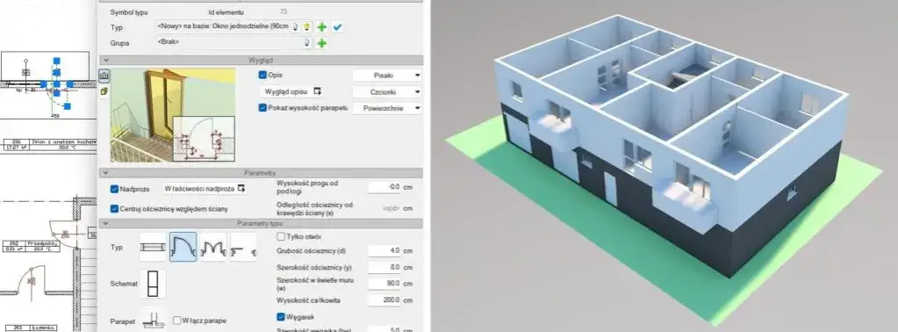Viewport: 898px width, 332px height.
Task: Confirm type with the blue checkmark icon
Action: coord(337,26)
